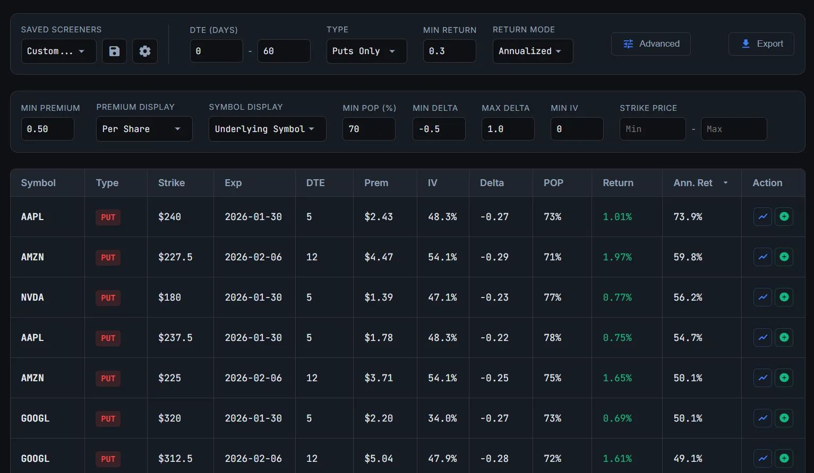Focus the Min POP (%) input field

[369, 129]
